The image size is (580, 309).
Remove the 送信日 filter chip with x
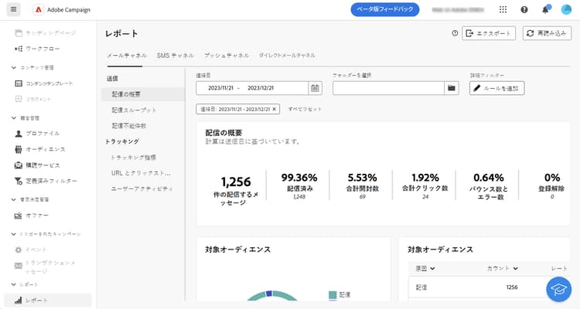(x=274, y=109)
